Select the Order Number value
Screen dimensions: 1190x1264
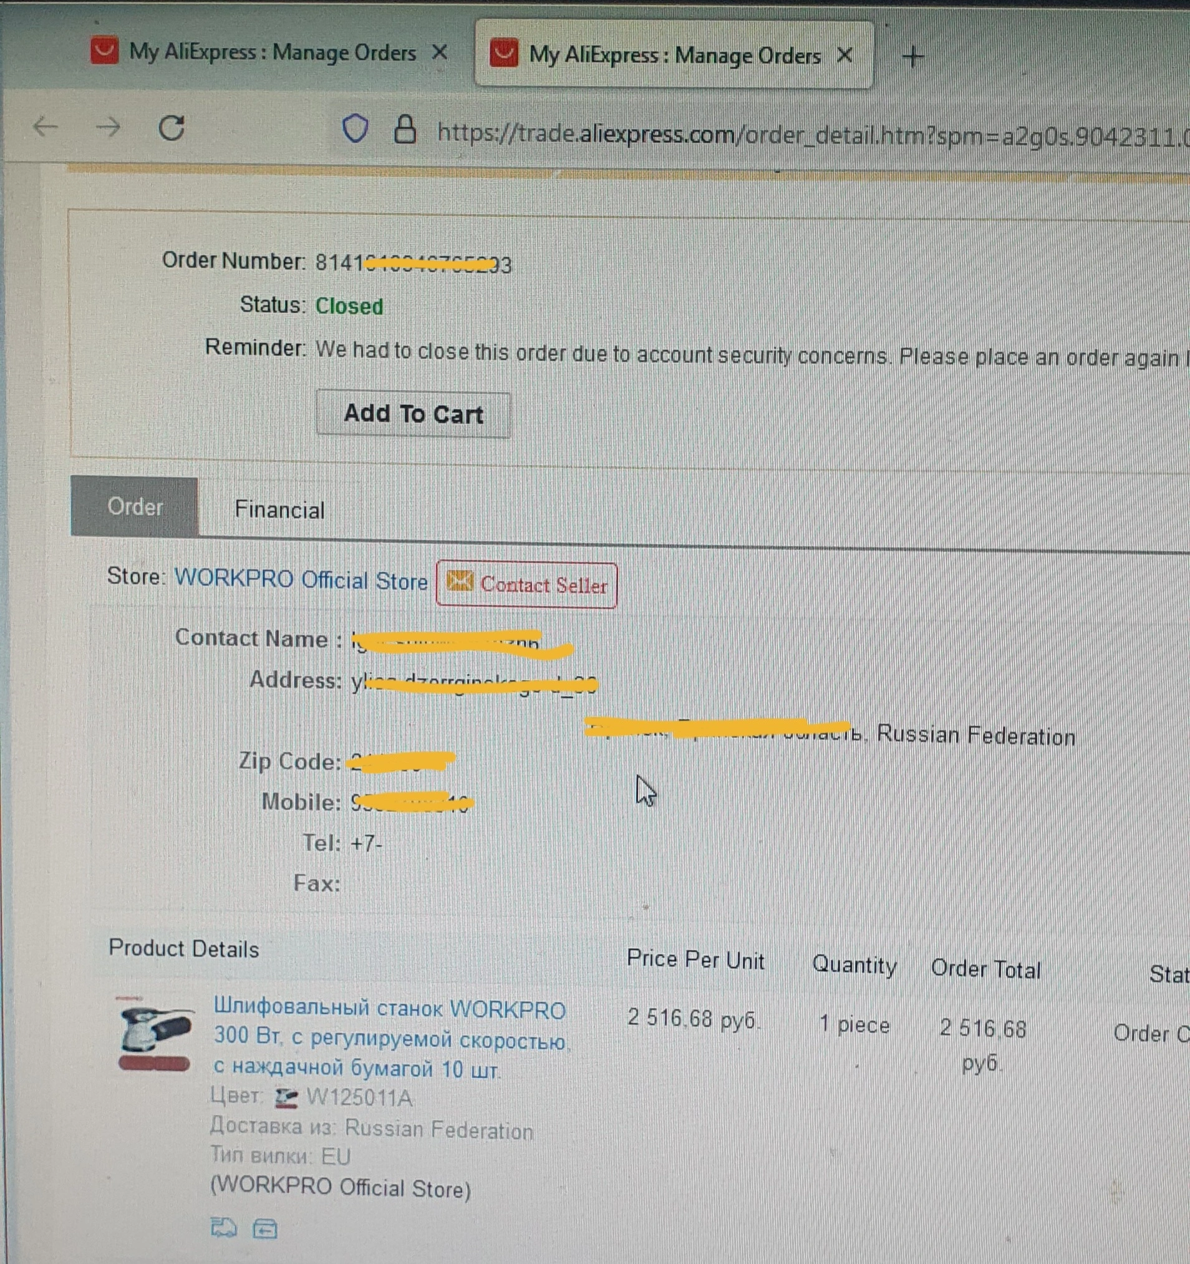[x=413, y=263]
